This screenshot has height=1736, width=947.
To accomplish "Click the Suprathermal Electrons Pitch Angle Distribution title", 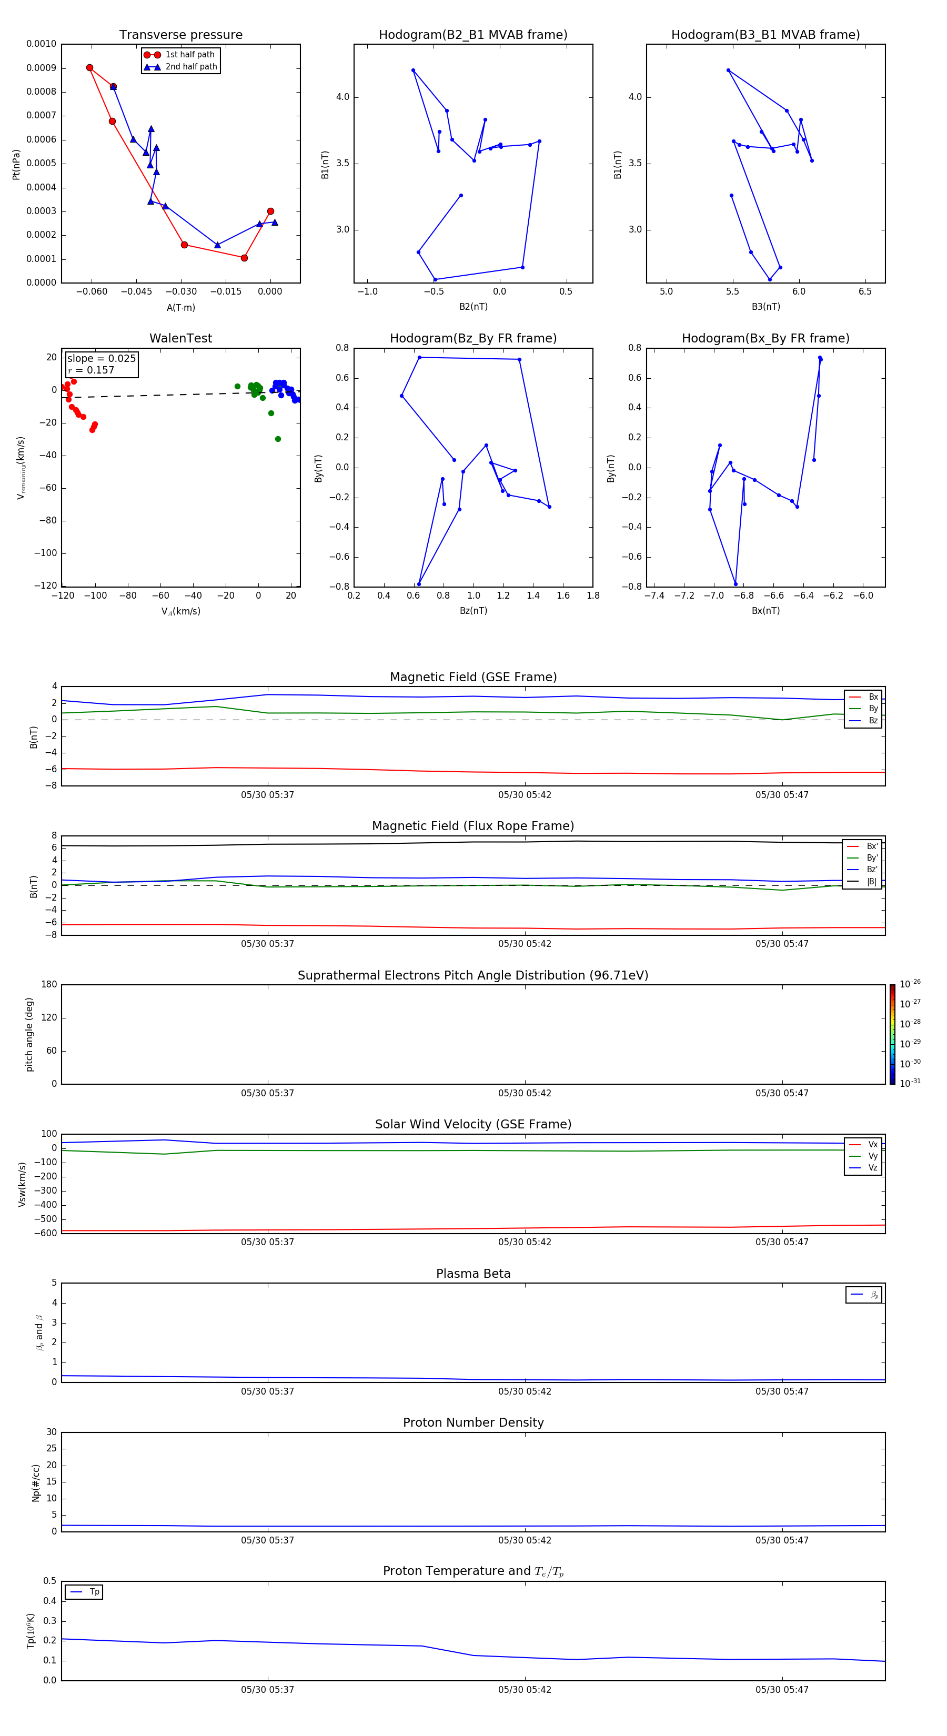I will (473, 976).
